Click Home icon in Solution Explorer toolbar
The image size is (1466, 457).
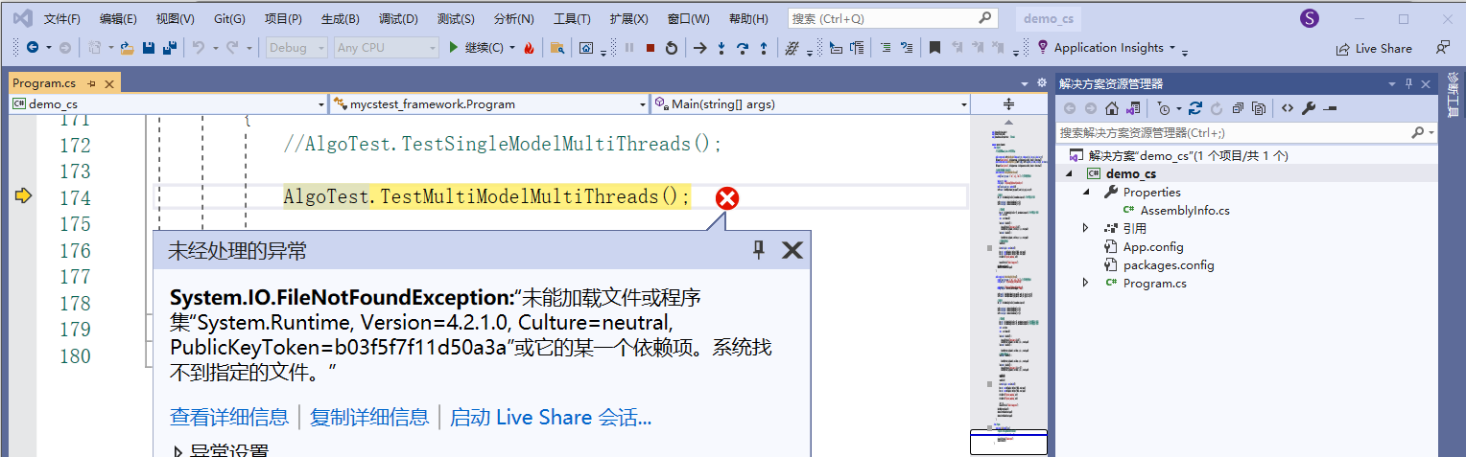pos(1112,108)
